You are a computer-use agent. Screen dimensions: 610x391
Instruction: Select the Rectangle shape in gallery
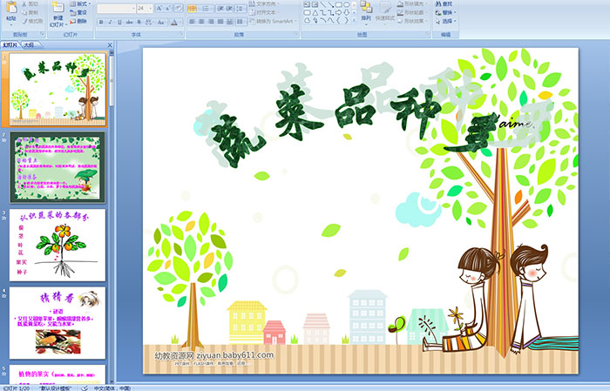[x=339, y=4]
